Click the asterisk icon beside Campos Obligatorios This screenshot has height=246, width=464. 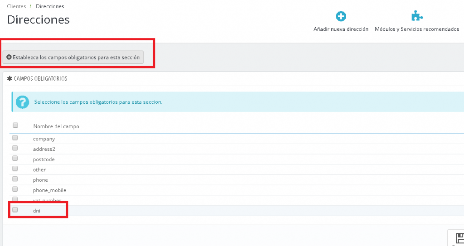10,78
